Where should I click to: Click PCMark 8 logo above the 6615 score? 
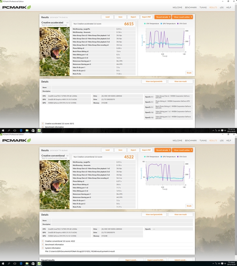(x=17, y=7)
